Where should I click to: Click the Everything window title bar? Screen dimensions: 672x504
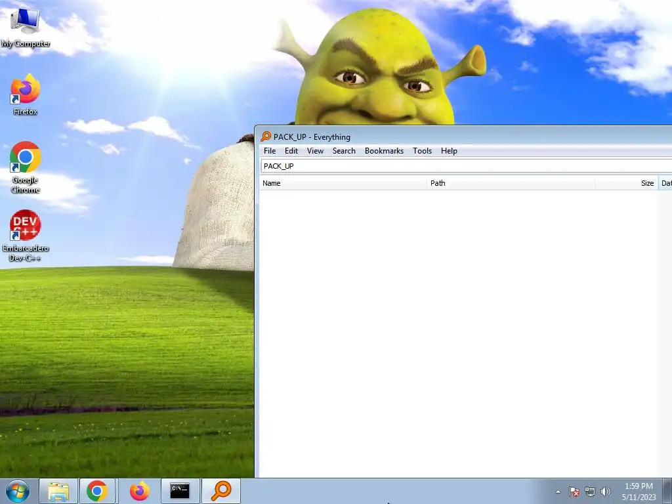click(x=463, y=136)
